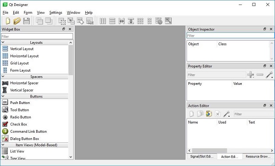Image resolution: width=275 pixels, height=166 pixels.
Task: Click the Action Editor horizontal scrollbar
Action: (231, 150)
